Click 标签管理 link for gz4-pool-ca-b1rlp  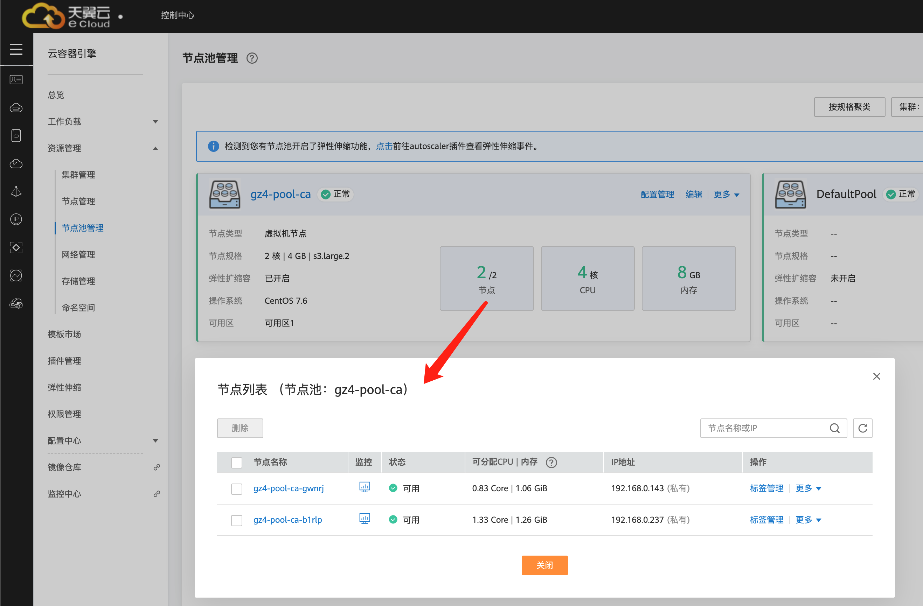click(x=766, y=520)
